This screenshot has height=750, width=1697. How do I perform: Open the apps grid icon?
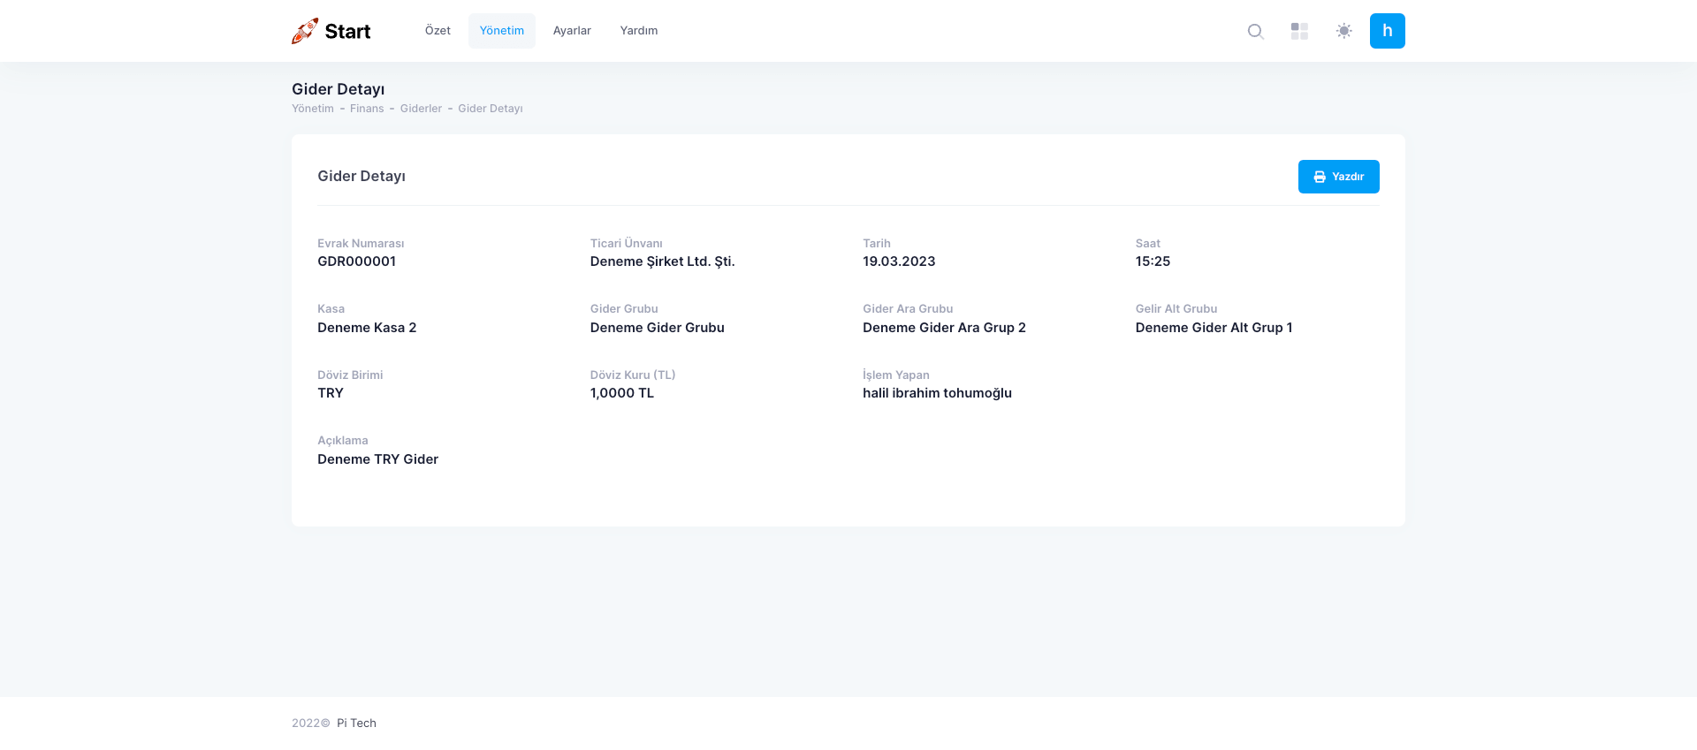click(x=1299, y=31)
